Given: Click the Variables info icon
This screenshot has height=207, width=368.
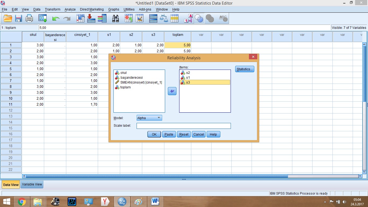Looking at the screenshot, I should (102, 18).
